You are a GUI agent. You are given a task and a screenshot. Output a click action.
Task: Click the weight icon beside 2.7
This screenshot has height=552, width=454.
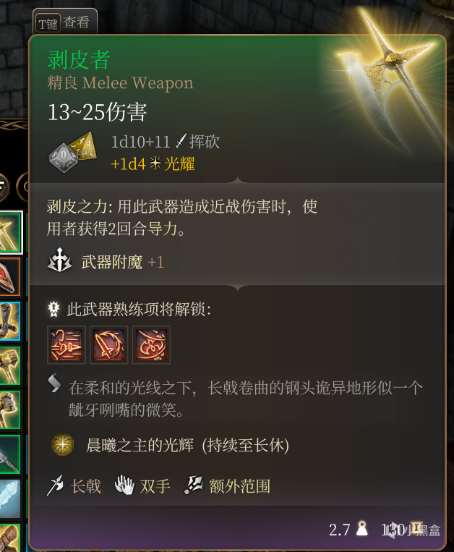click(362, 528)
